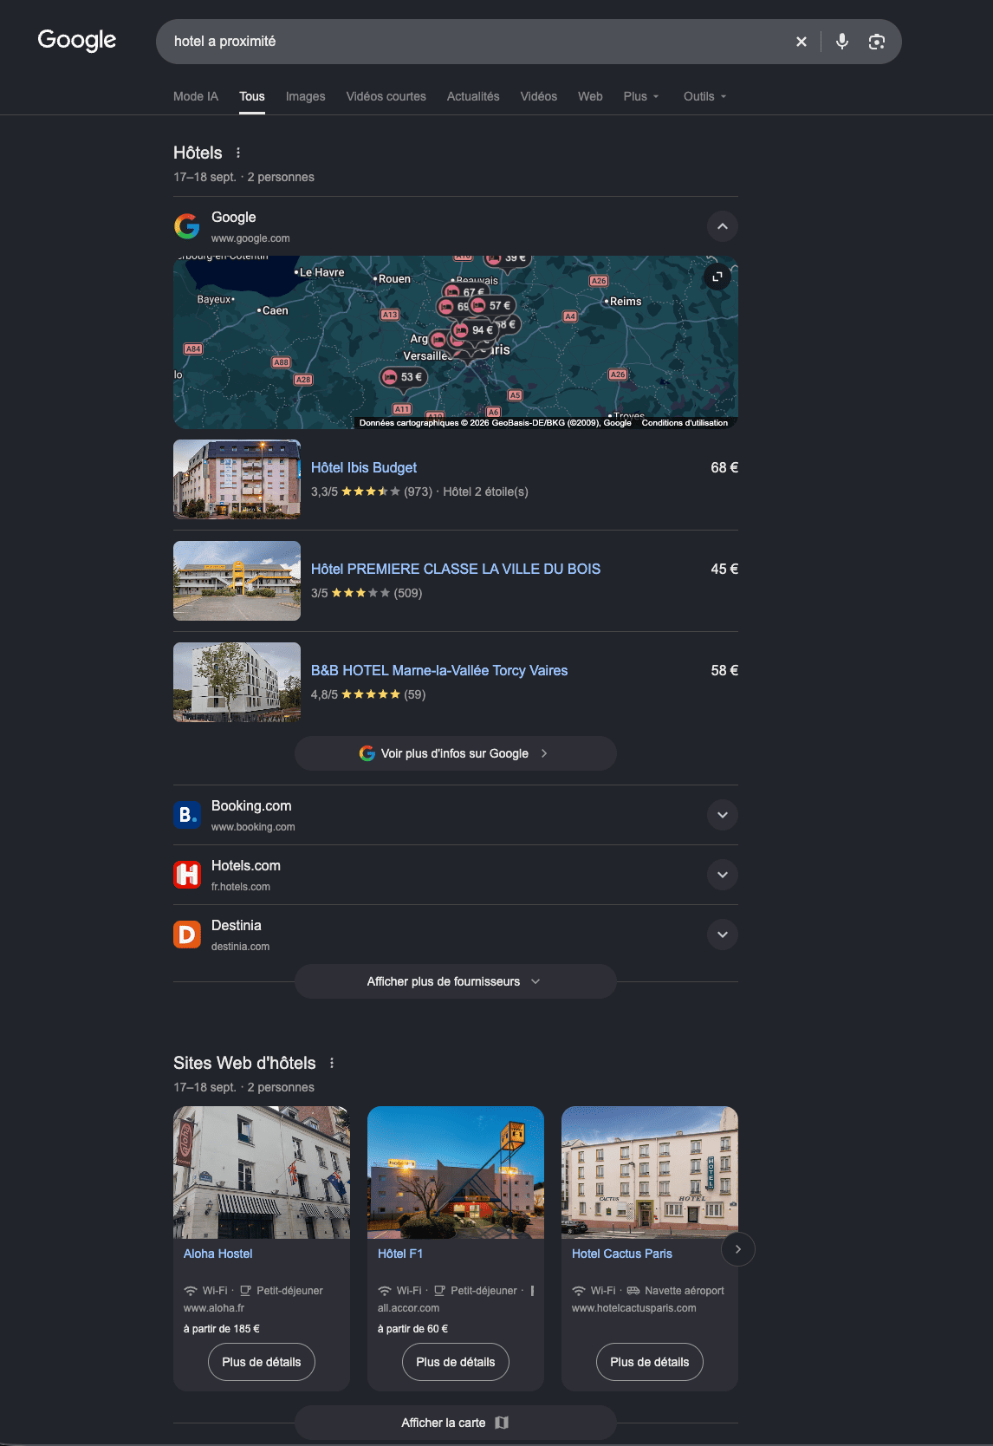Image resolution: width=993 pixels, height=1446 pixels.
Task: Switch to the Mode IA tab
Action: point(196,96)
